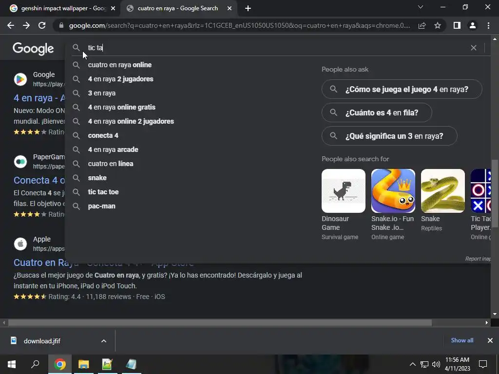Open the network icon in system tray
The height and width of the screenshot is (374, 499).
pyautogui.click(x=424, y=364)
